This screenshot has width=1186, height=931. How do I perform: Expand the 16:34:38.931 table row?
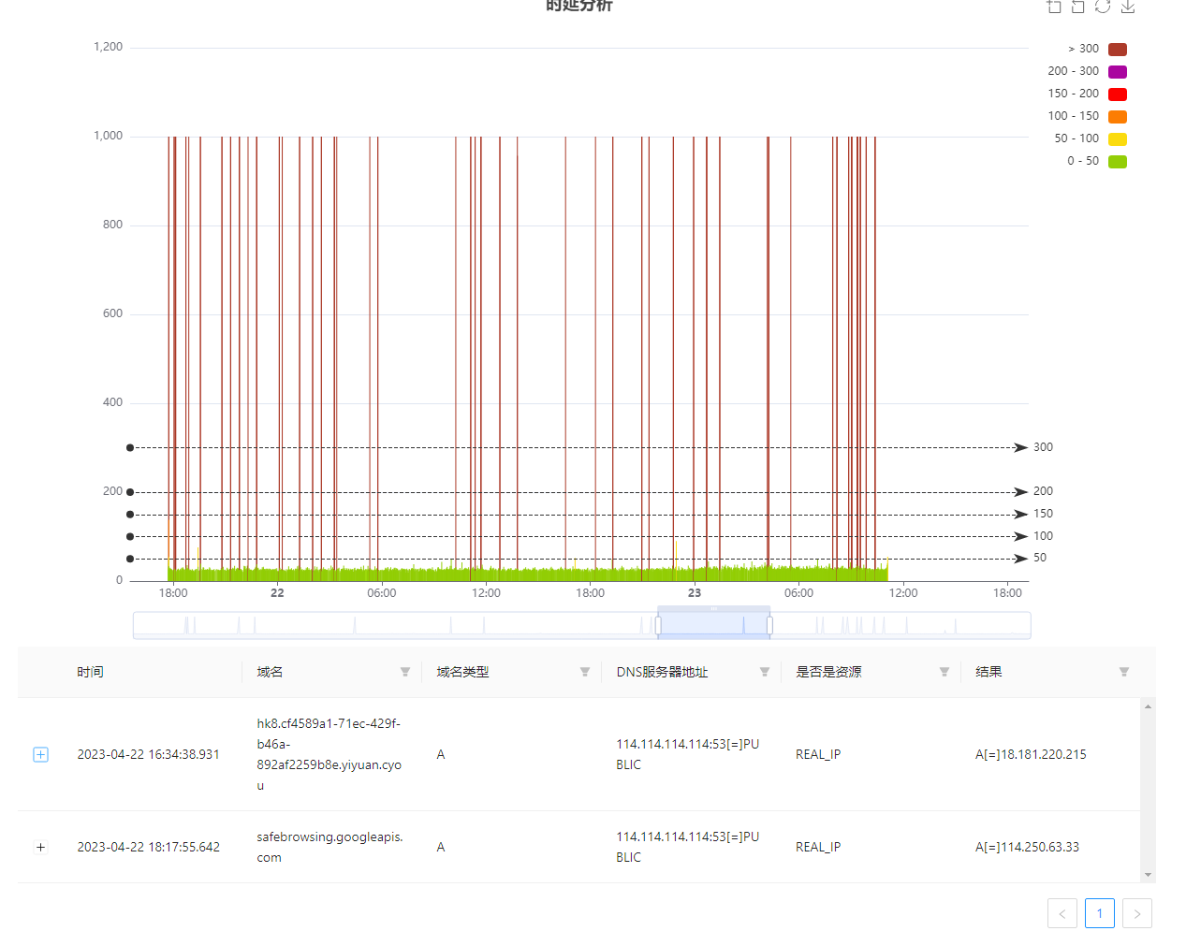(40, 754)
